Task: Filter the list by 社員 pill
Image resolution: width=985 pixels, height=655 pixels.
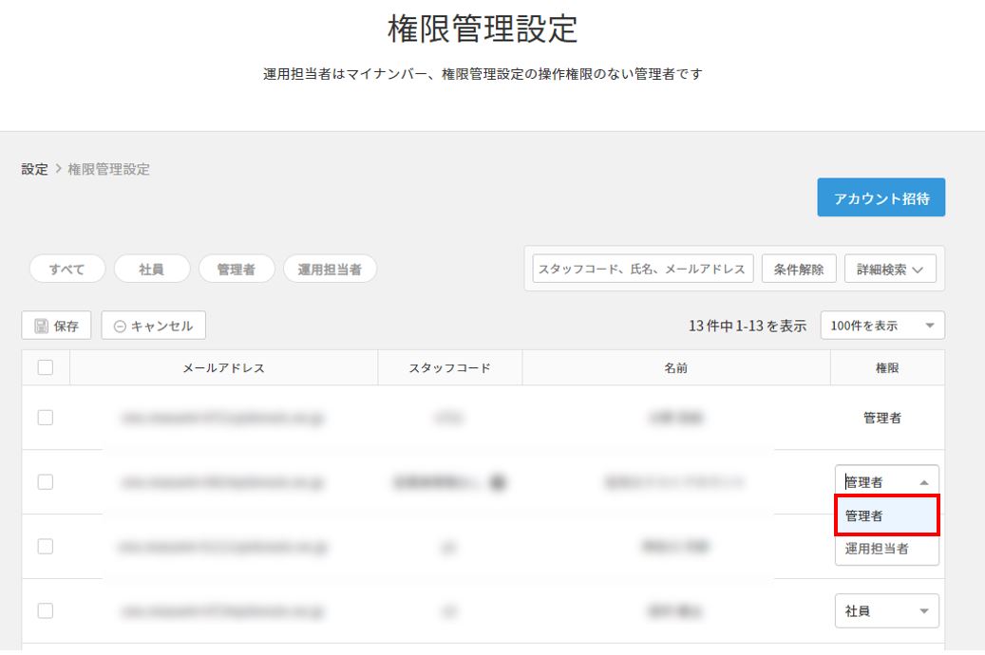Action: (151, 270)
